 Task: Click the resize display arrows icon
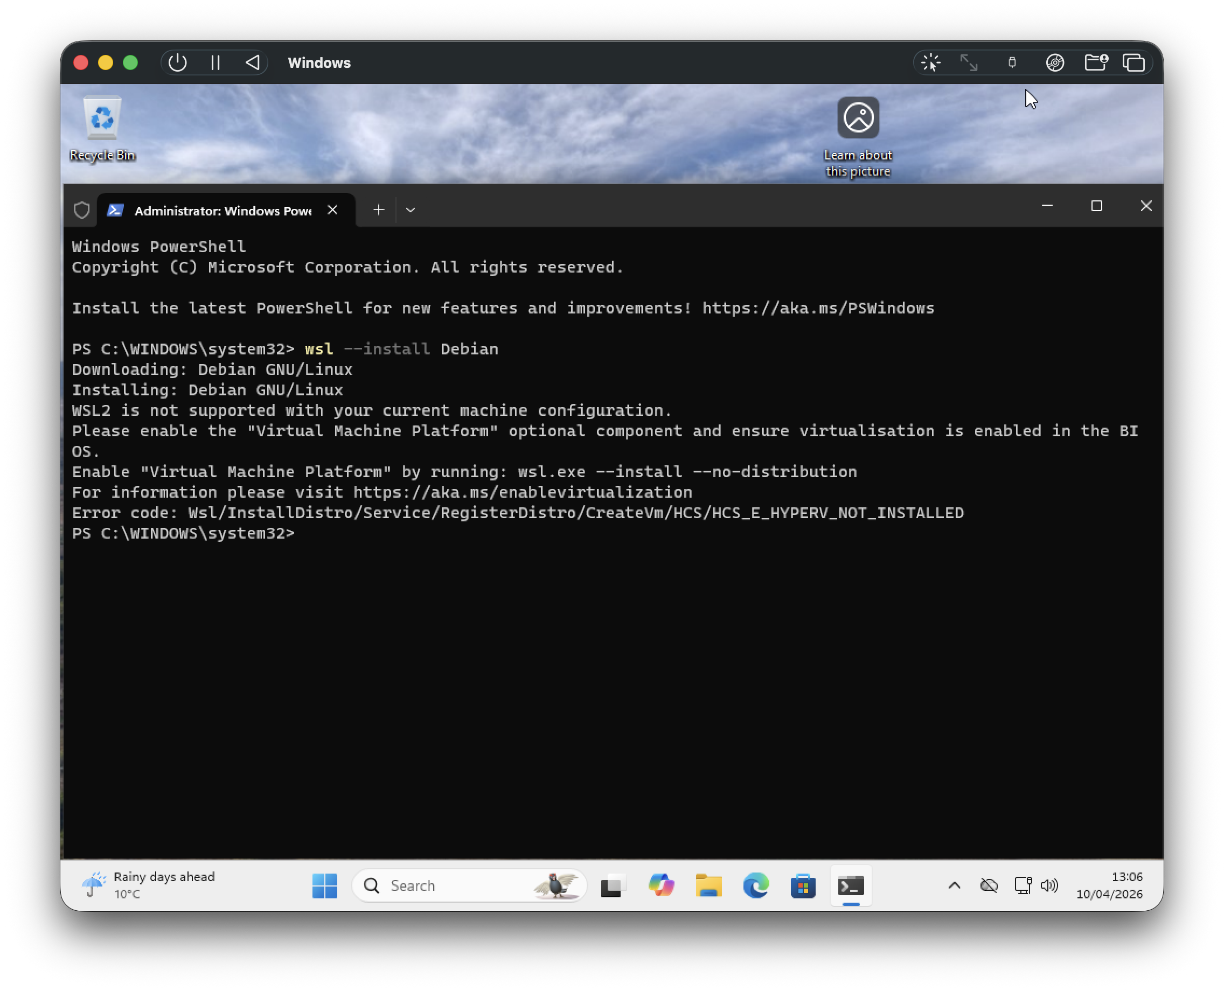pyautogui.click(x=969, y=62)
